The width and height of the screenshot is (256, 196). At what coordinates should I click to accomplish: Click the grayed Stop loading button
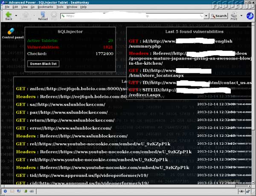coord(54,16)
